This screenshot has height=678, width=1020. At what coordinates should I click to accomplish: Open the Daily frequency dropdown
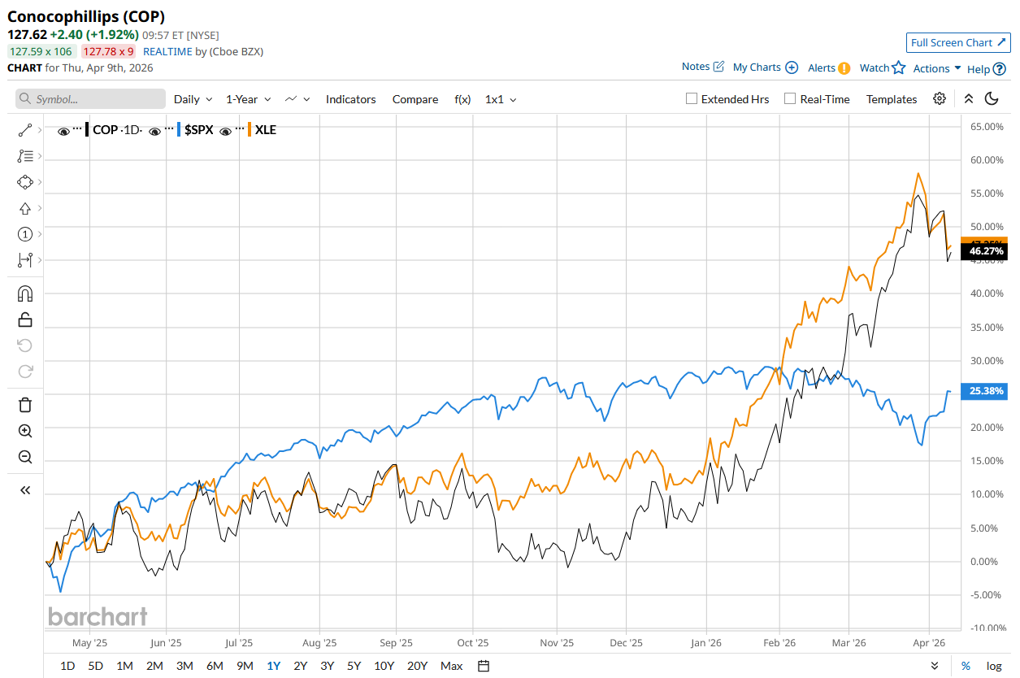(193, 99)
